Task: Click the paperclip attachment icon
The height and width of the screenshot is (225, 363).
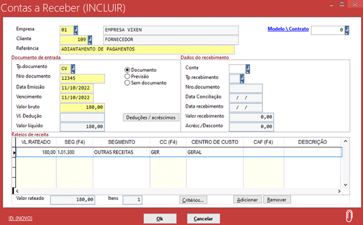Action: click(x=349, y=216)
